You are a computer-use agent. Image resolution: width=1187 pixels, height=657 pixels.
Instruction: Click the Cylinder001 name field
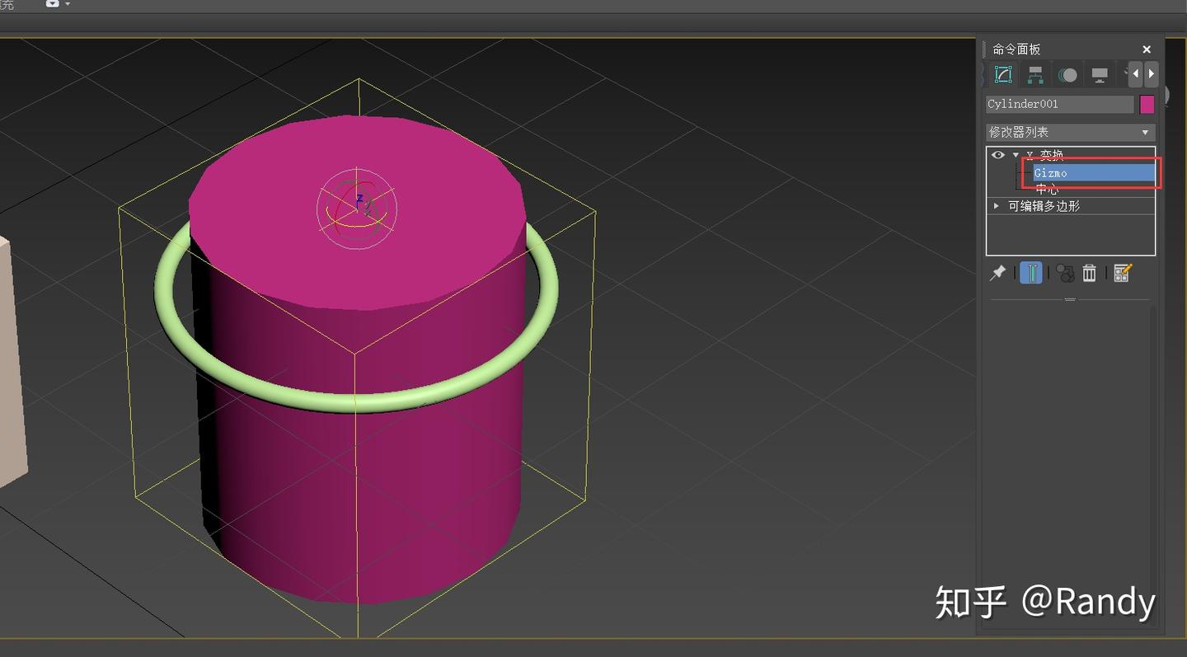[1059, 104]
